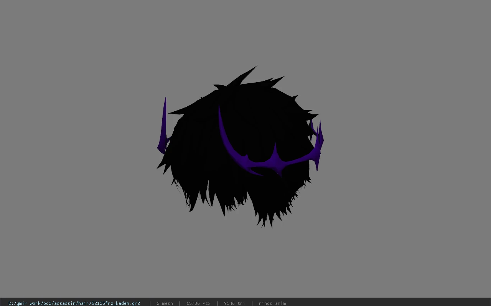Click the file path 52125frz_kaden.gr2 in status bar

(x=74, y=303)
